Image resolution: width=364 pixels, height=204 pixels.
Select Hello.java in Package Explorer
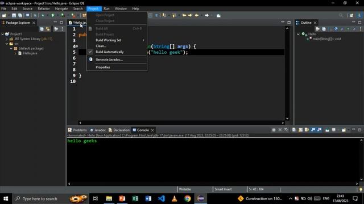tap(30, 53)
